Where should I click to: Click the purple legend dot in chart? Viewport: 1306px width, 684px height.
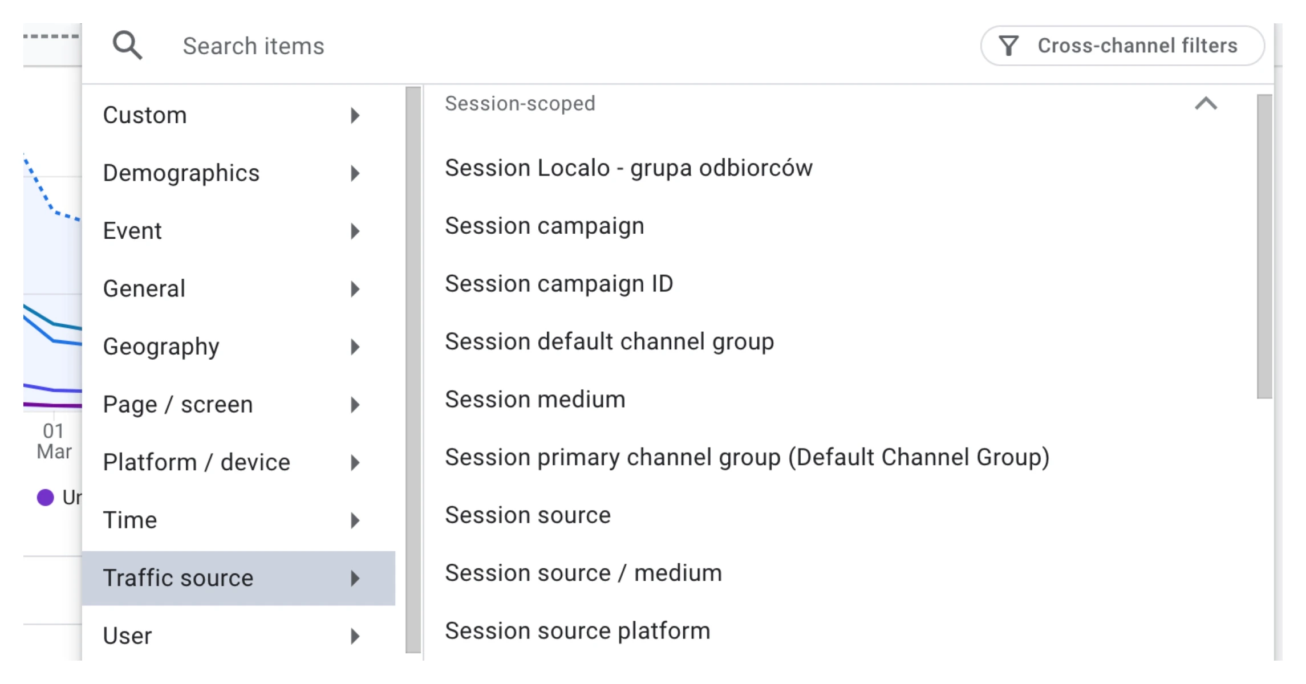pos(45,498)
